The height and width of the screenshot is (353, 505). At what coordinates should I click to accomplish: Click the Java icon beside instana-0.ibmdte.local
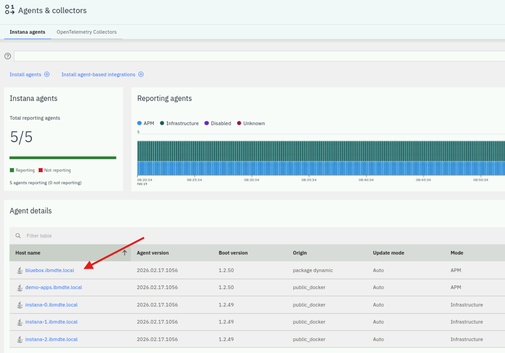(x=20, y=305)
